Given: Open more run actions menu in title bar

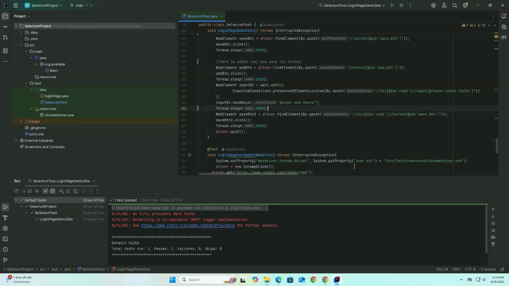Looking at the screenshot, I should point(410,6).
